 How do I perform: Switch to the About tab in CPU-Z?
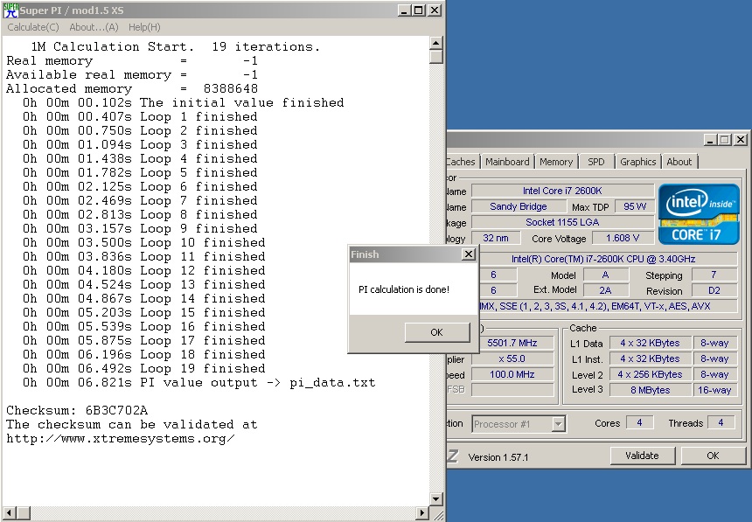point(679,162)
